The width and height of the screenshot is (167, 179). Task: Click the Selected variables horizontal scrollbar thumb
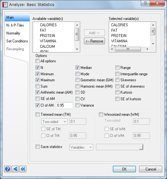(x=128, y=49)
